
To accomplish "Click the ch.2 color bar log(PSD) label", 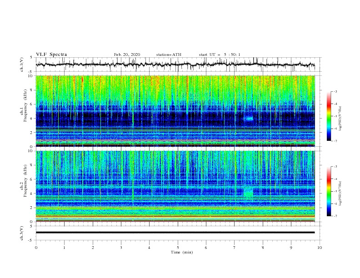I will point(340,193).
